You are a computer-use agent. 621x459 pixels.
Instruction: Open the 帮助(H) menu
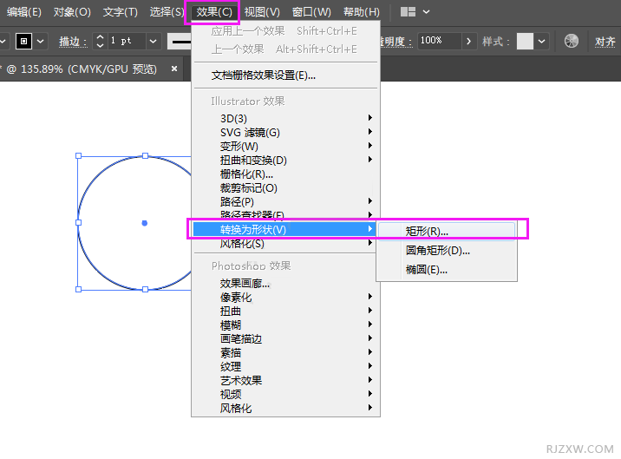point(361,12)
